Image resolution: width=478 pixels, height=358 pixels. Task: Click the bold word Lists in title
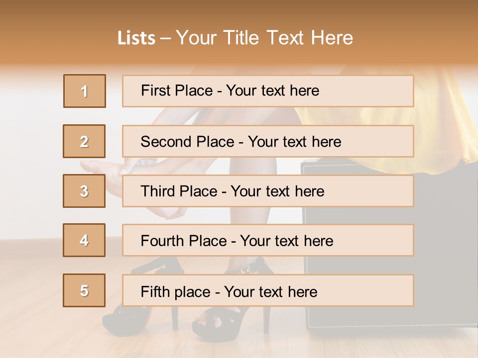(136, 38)
